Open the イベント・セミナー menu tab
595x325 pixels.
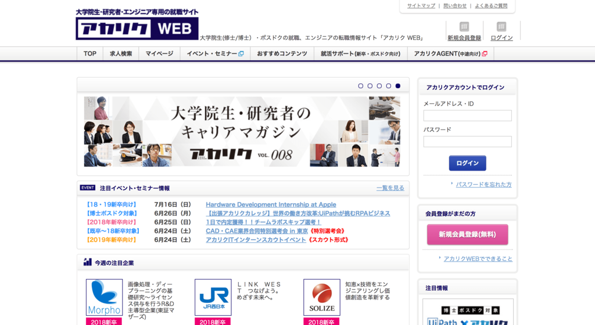point(215,54)
